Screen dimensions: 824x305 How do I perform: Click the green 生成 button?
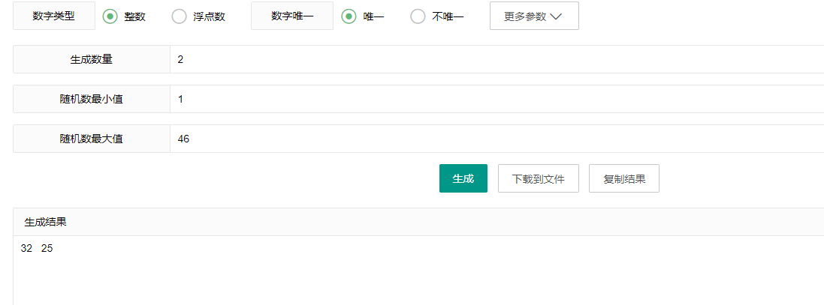463,178
